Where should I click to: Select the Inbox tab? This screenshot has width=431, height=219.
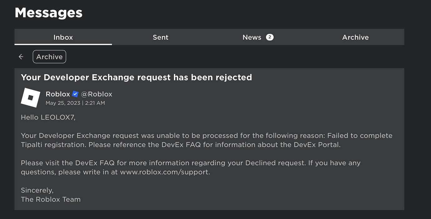pyautogui.click(x=63, y=37)
